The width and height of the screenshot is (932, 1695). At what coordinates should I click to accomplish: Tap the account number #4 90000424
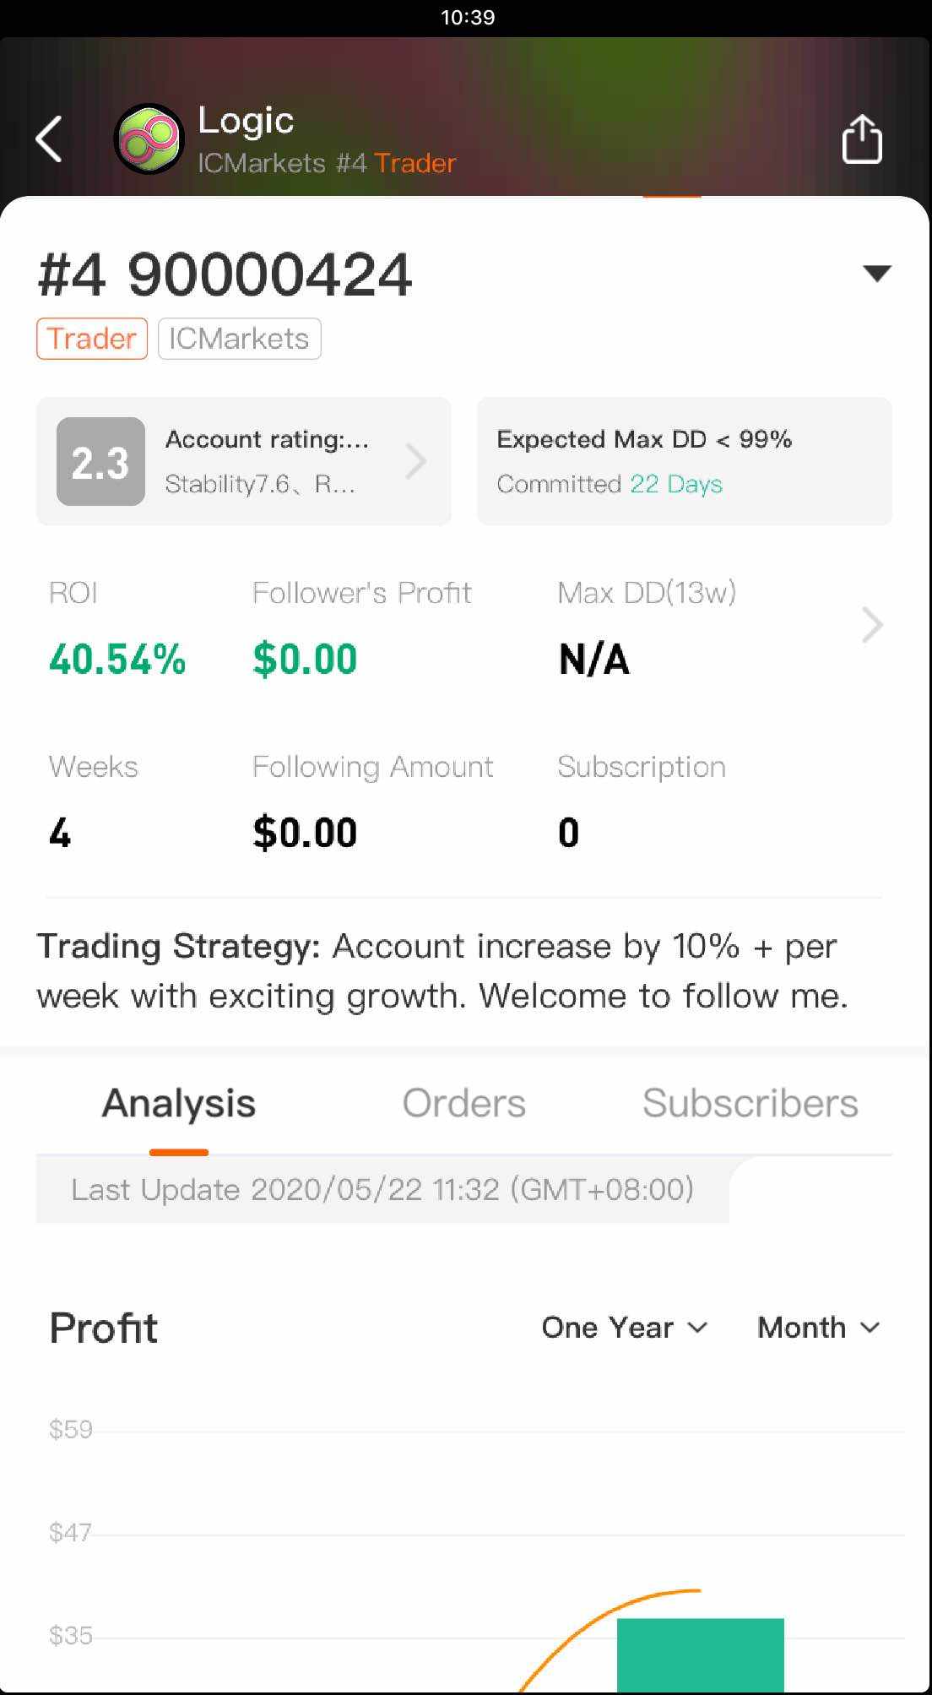pos(225,275)
